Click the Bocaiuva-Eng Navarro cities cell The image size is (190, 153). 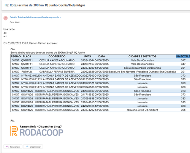(142, 72)
